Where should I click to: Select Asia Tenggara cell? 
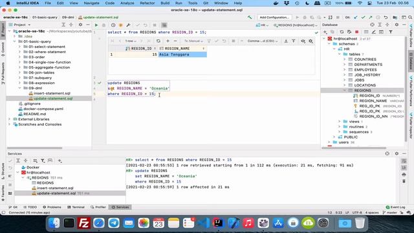tap(182, 54)
